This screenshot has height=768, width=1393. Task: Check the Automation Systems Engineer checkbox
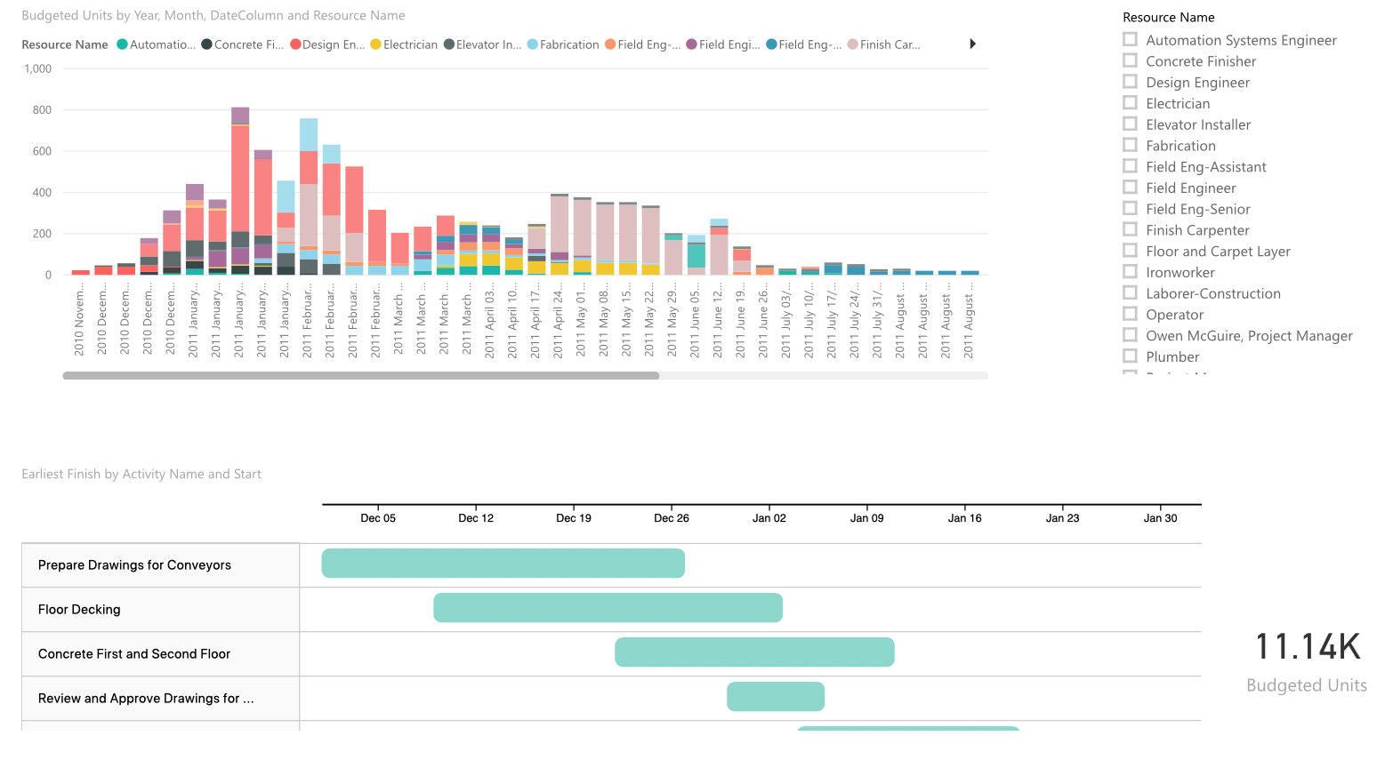click(1130, 39)
